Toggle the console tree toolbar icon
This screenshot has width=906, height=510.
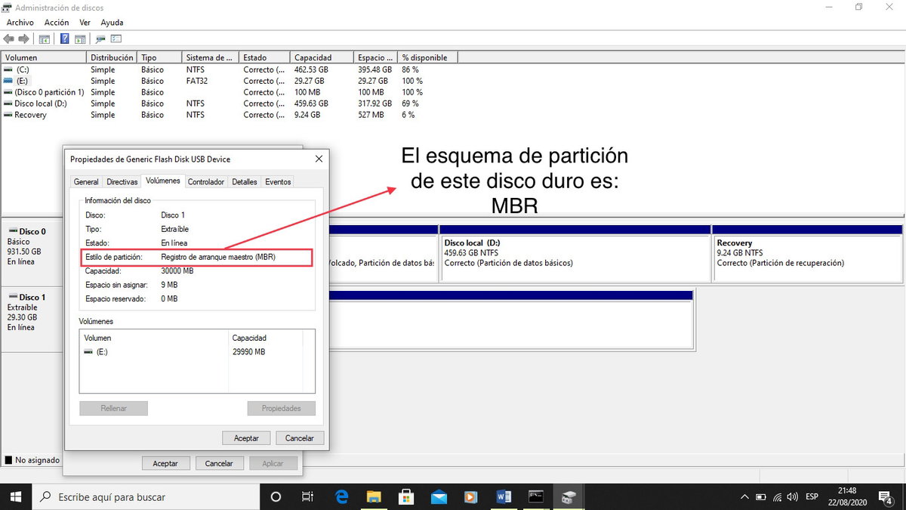[45, 39]
